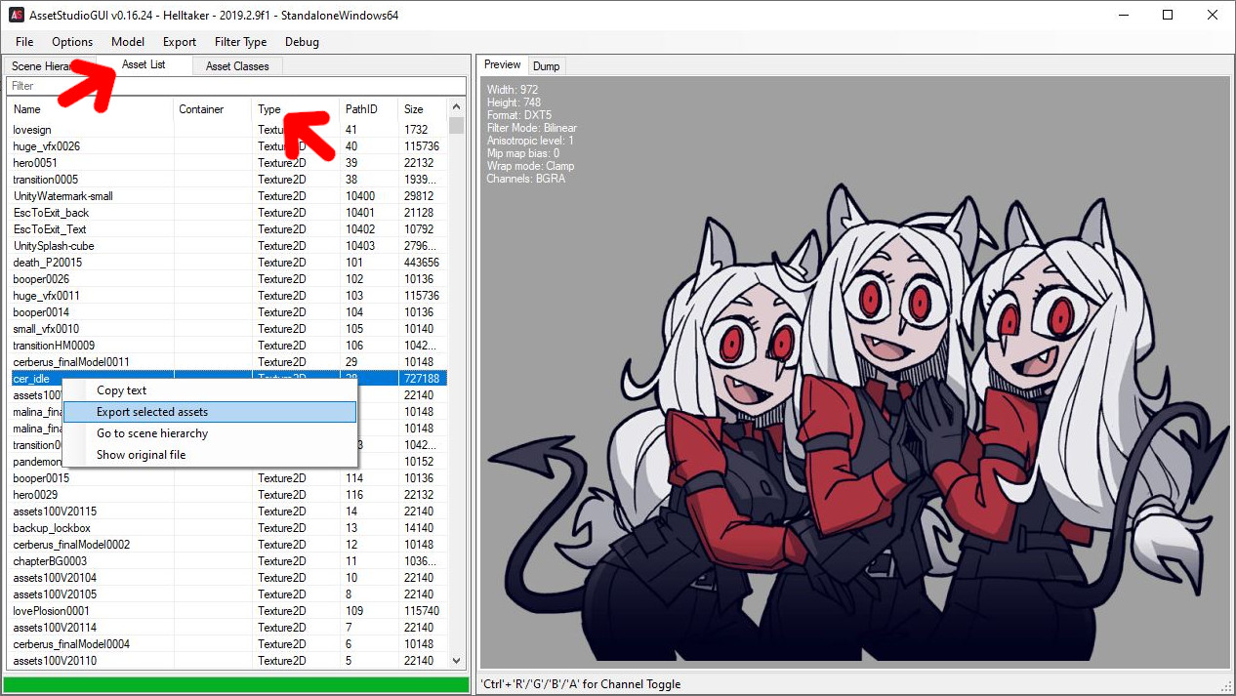Viewport: 1236px width, 696px height.
Task: Select the huge_vfx0011 asset row
Action: pos(227,296)
